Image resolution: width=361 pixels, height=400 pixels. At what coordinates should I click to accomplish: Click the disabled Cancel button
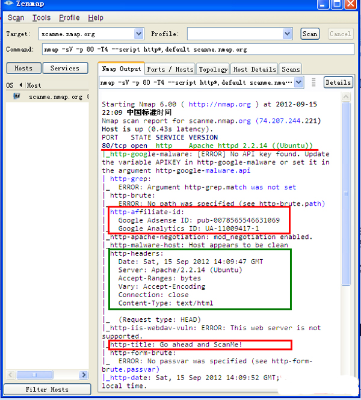tap(341, 34)
